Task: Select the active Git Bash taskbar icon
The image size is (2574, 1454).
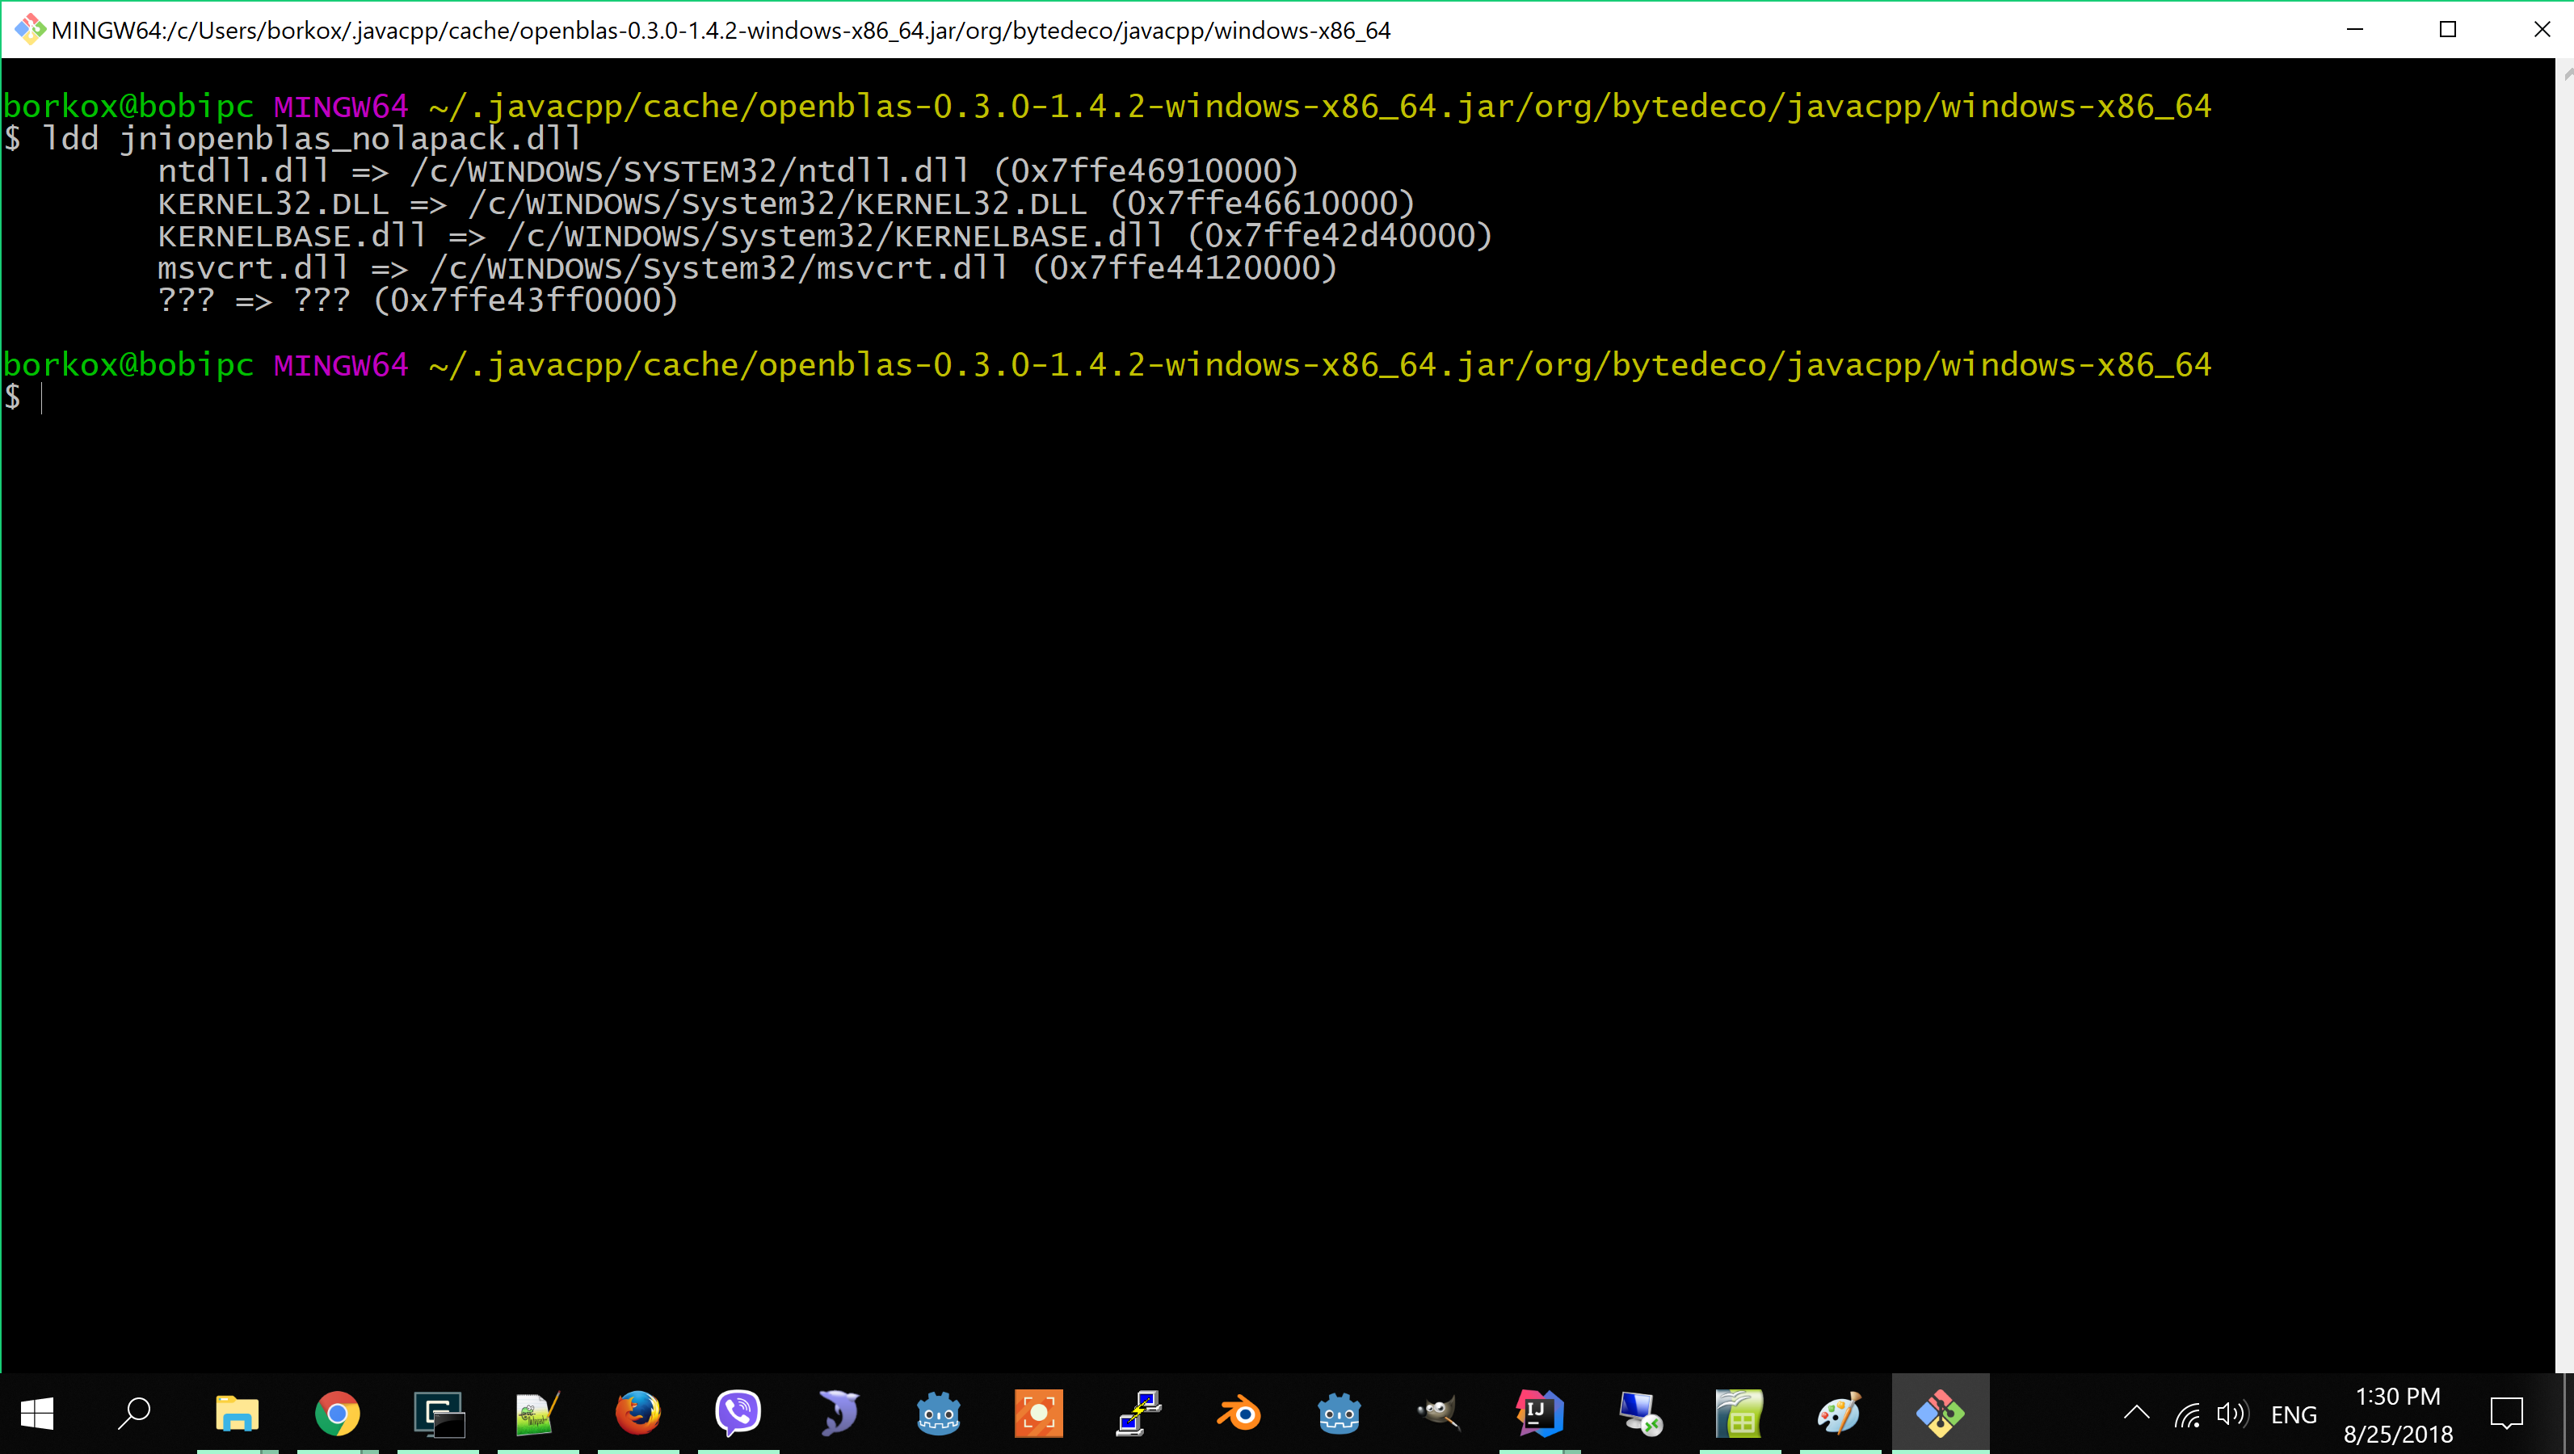Action: (1940, 1413)
